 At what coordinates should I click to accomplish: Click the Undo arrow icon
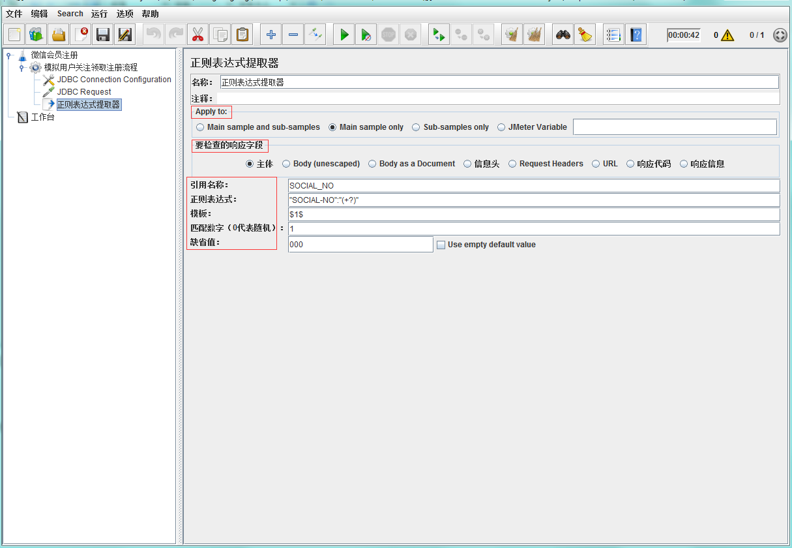[x=153, y=35]
